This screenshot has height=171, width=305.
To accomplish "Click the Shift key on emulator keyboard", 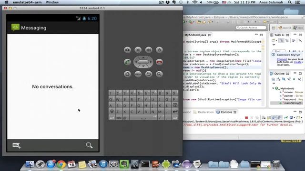I will click(x=112, y=112).
